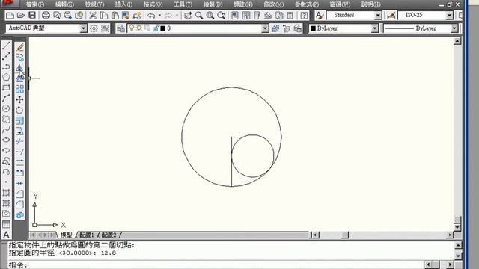Screen dimensions: 479x269
Task: Select the Circle draw tool
Action: pos(6,108)
